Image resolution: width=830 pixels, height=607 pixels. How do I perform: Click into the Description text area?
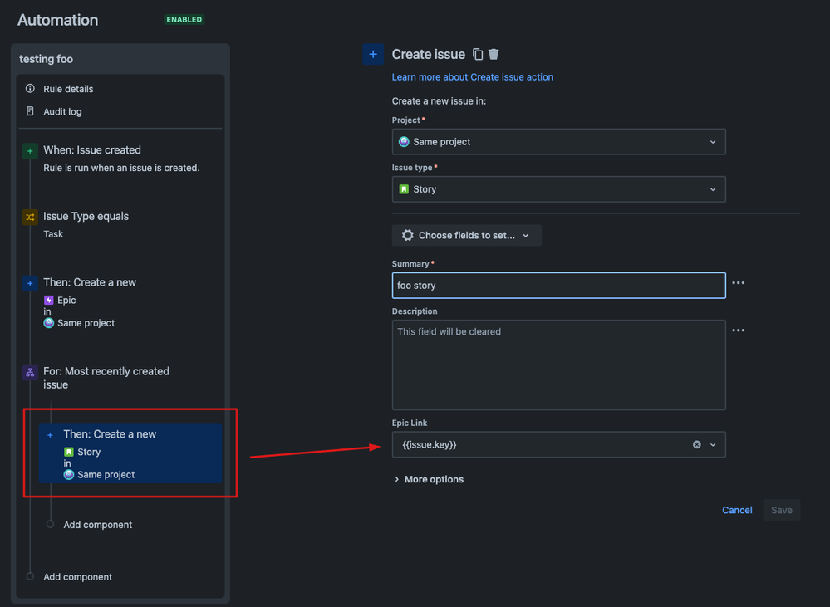[559, 365]
